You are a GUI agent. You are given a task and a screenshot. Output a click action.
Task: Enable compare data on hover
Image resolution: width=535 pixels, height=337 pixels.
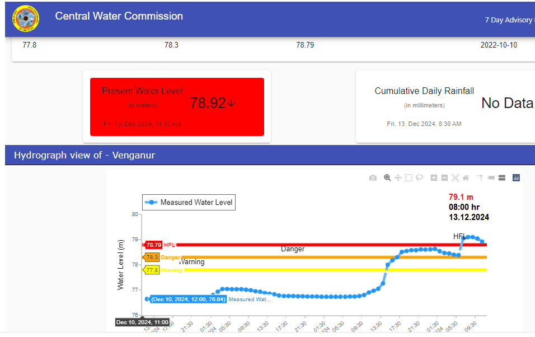tap(501, 178)
